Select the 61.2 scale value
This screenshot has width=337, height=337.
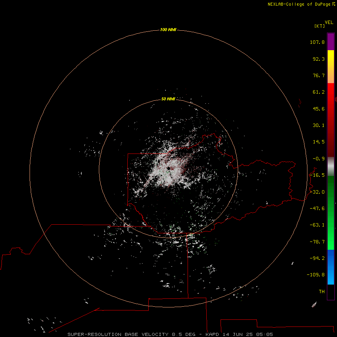click(319, 92)
